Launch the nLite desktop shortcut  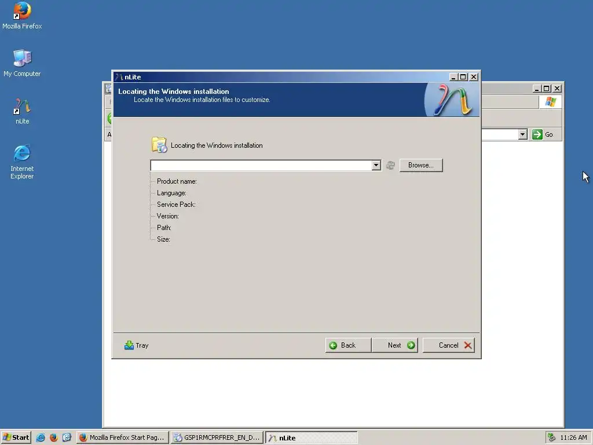coord(22,111)
